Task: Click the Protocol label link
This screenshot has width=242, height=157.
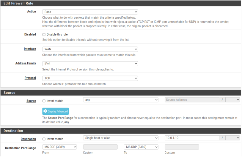Action: (30, 78)
